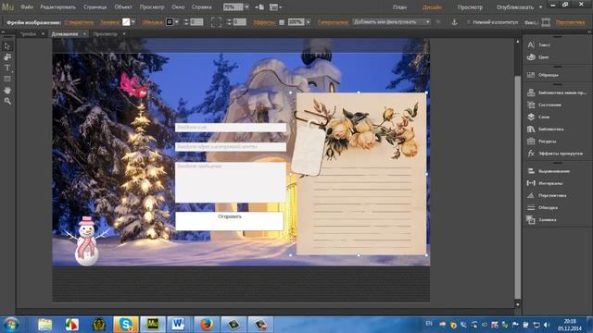Open the Окно menu
The image size is (593, 333).
click(178, 6)
